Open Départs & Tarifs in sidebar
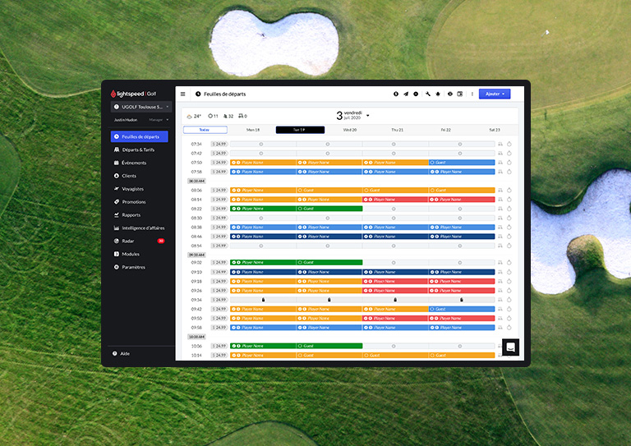Screen dimensions: 631x446 pyautogui.click(x=137, y=149)
